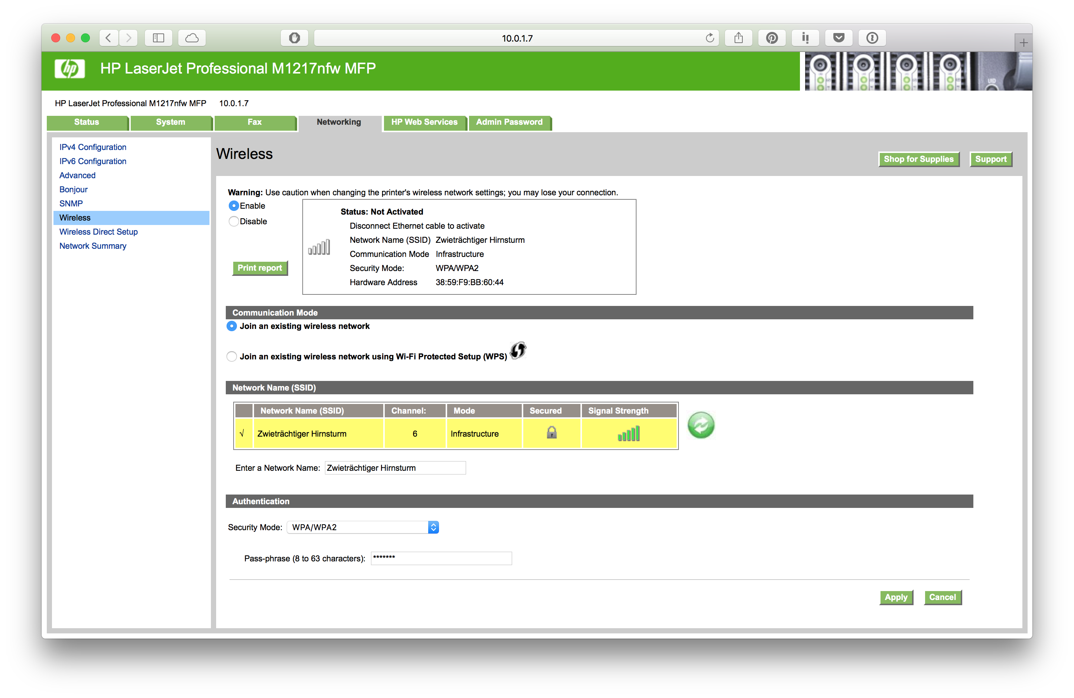Screen dimensions: 1074x698
Task: Click the Shop for Supplies button
Action: tap(918, 159)
